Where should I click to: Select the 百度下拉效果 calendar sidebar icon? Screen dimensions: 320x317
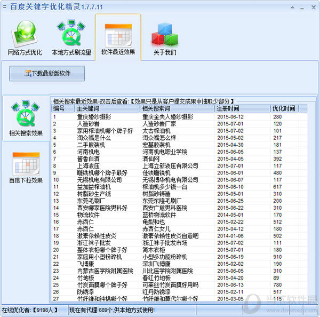pyautogui.click(x=26, y=162)
